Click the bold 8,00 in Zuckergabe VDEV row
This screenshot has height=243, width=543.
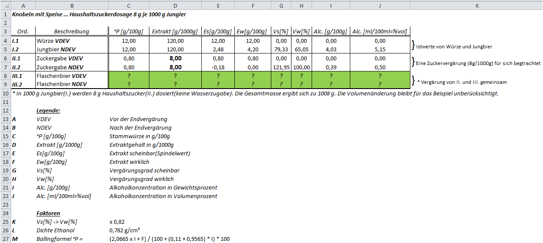pos(175,59)
